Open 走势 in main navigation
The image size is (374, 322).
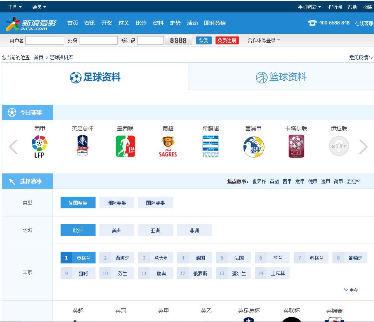pyautogui.click(x=175, y=23)
